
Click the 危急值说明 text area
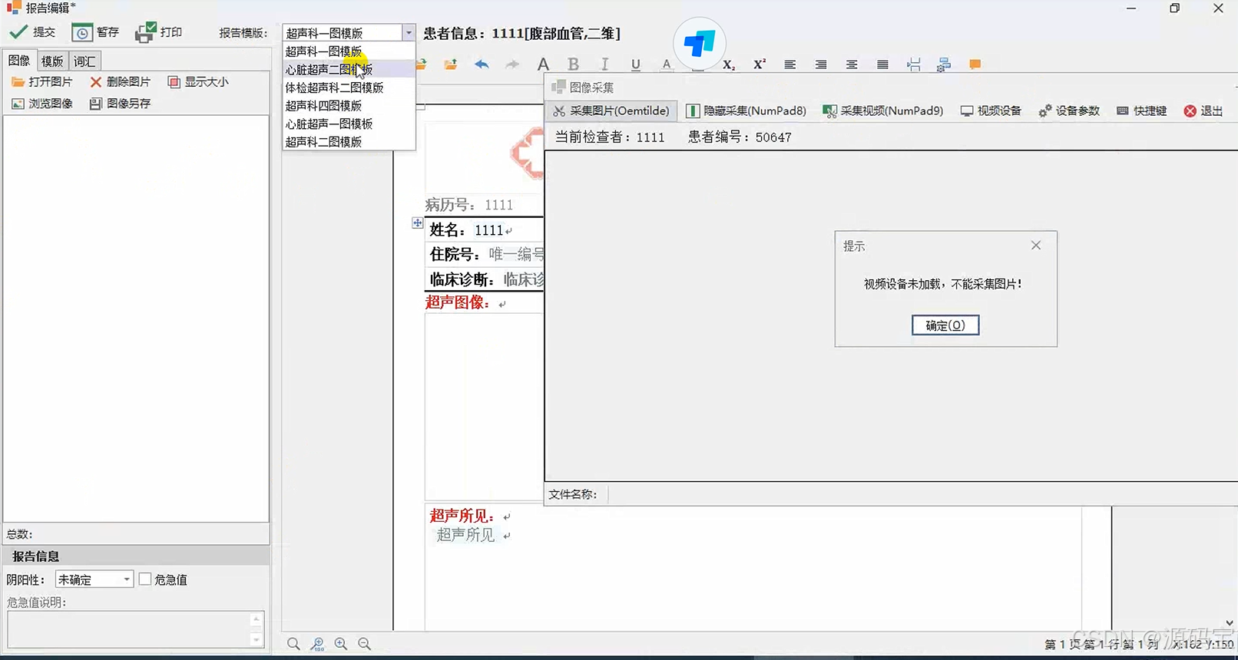coord(129,629)
